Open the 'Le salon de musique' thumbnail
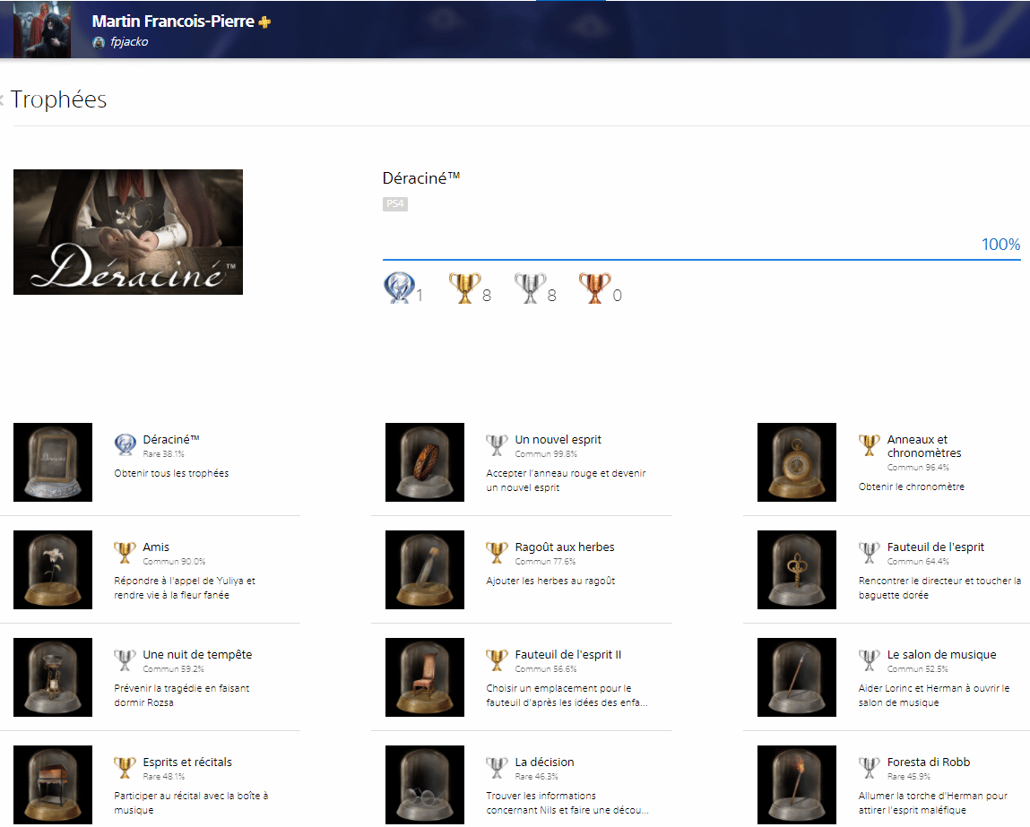The height and width of the screenshot is (827, 1030). tap(796, 677)
